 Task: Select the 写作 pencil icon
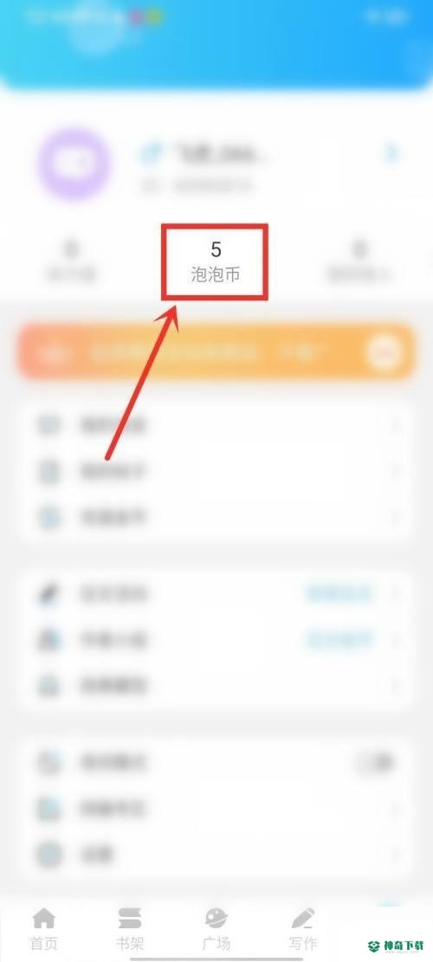[x=302, y=919]
